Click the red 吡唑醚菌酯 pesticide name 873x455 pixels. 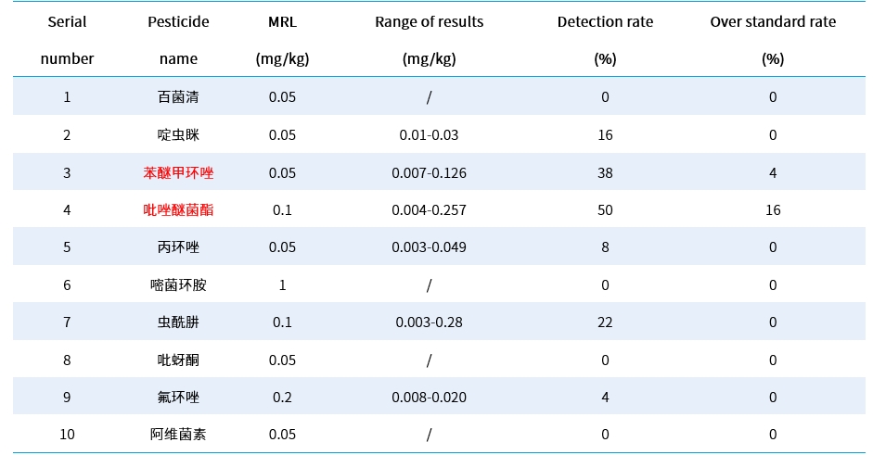178,210
